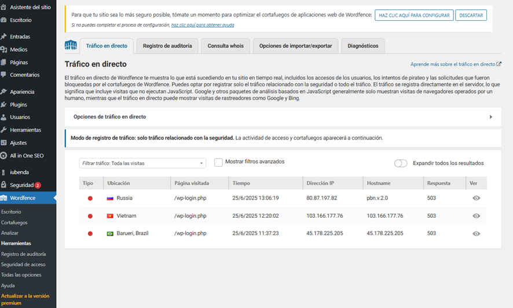Viewport: 513px width, 308px height.
Task: Click the Escritorio dashboard icon at top
Action: (3, 20)
